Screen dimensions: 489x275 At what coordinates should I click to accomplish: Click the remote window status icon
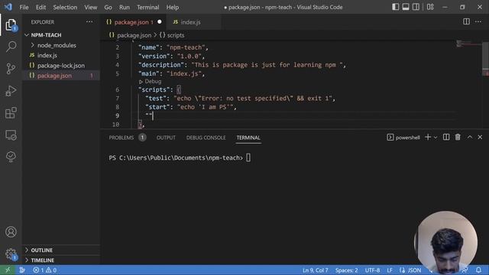(x=8, y=270)
